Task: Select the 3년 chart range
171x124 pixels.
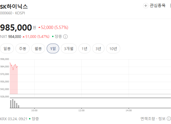Action: tap(98, 49)
